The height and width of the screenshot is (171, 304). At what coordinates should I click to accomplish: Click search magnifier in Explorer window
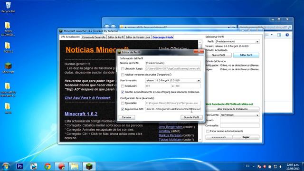coord(289,28)
